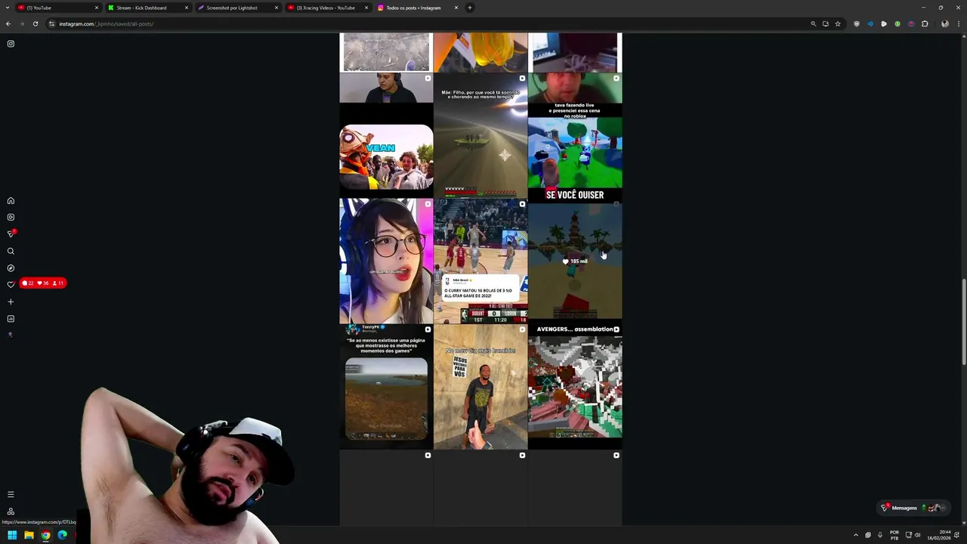Reload the Instagram page

(x=36, y=23)
